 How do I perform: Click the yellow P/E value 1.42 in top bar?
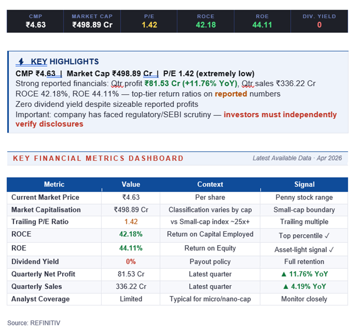[x=149, y=25]
